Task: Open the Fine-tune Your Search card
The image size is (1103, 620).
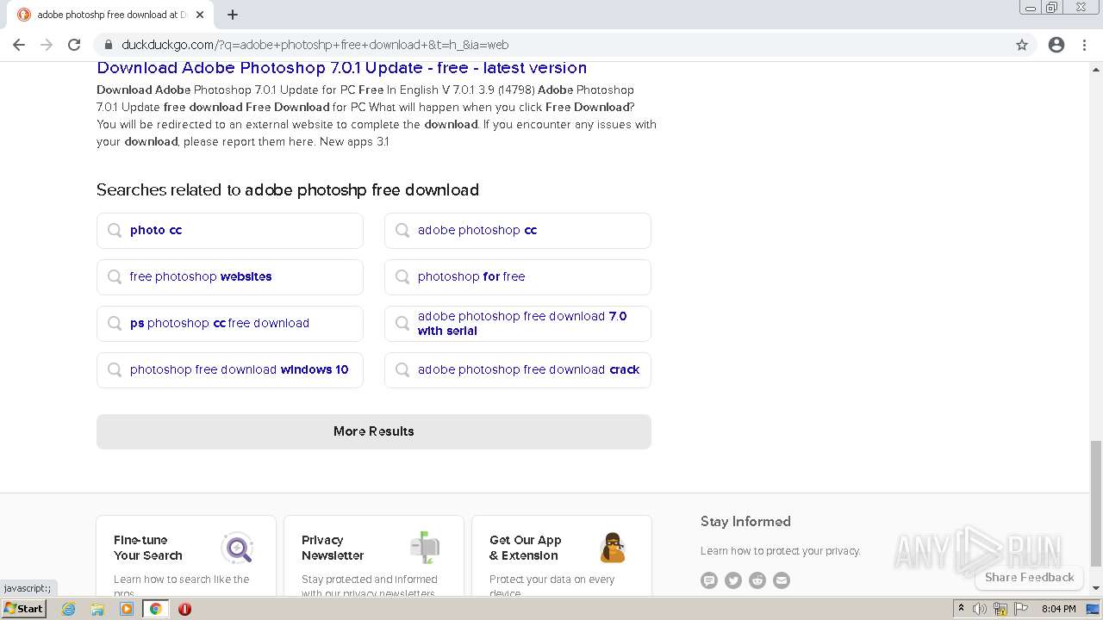Action: (186, 555)
